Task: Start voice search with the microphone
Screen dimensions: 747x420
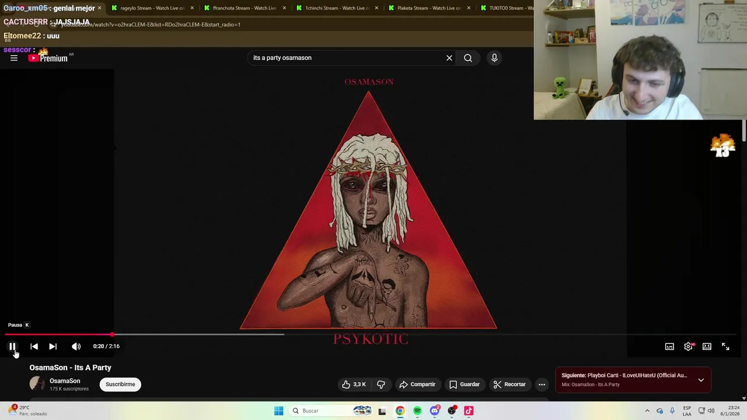Action: coord(494,58)
